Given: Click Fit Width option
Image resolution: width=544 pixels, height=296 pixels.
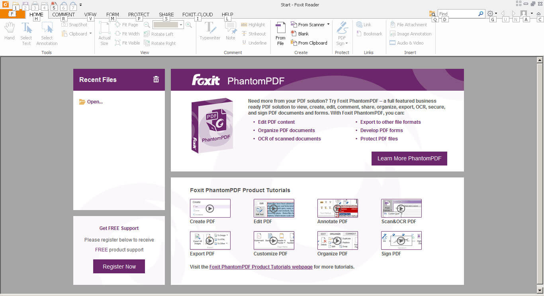Looking at the screenshot, I should pos(127,34).
